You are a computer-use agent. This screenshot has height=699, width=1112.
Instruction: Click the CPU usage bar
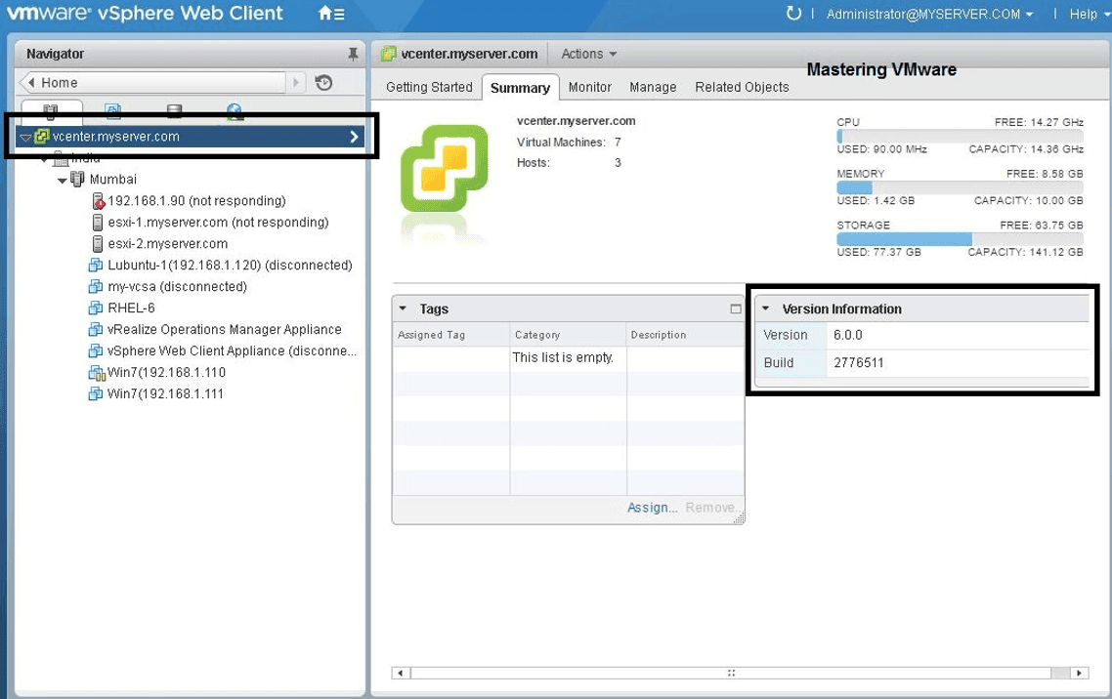click(x=960, y=136)
